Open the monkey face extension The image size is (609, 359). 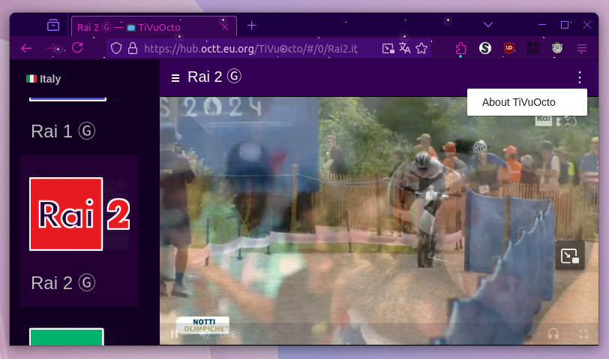point(557,48)
